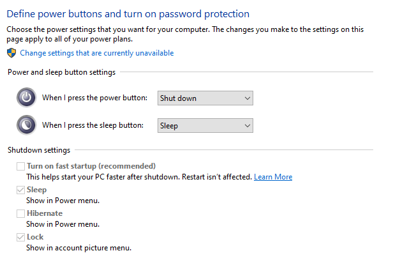
Task: Click the UAC shield icon
Action: point(11,53)
